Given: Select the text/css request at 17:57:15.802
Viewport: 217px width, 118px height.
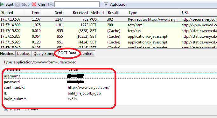Looking at the screenshot, I should tap(108, 31).
